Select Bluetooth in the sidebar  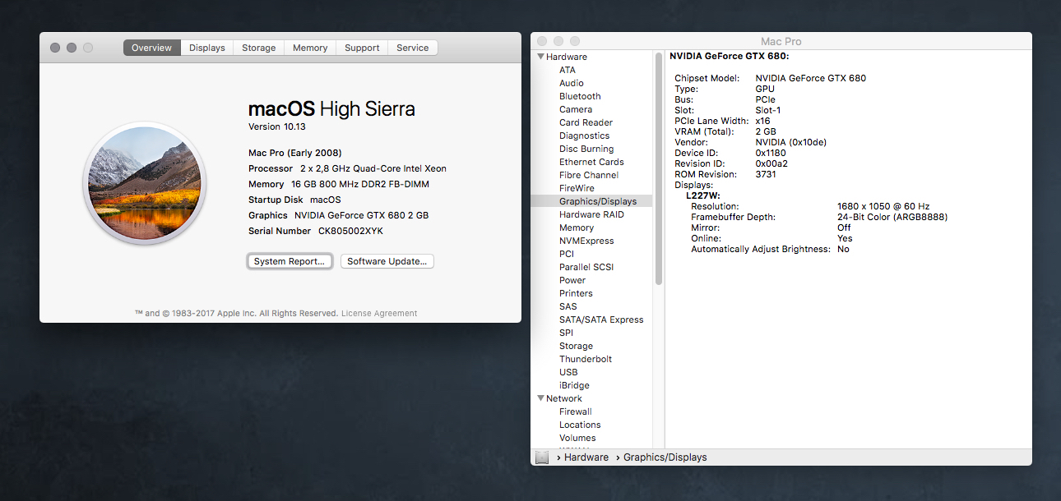(x=580, y=96)
